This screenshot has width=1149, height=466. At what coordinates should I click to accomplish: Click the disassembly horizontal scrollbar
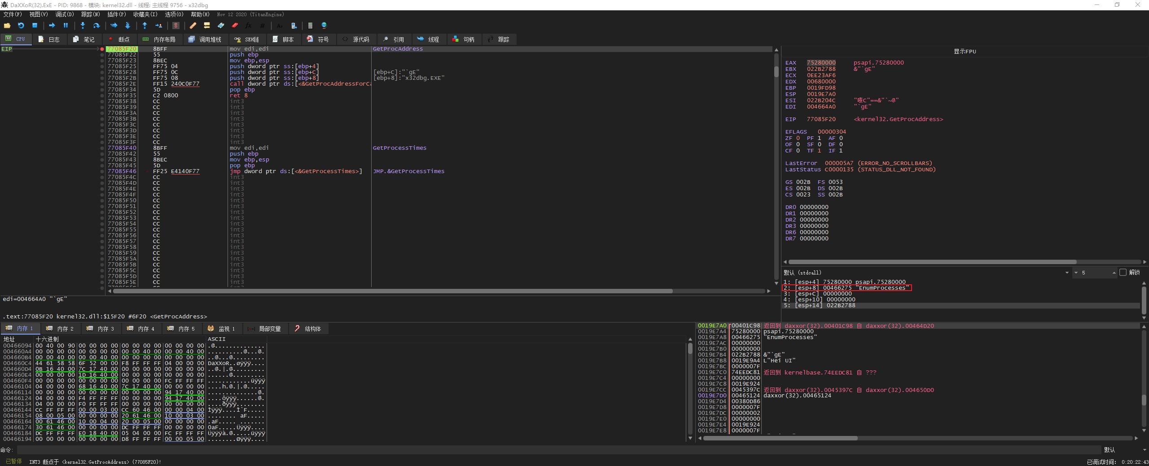[393, 291]
